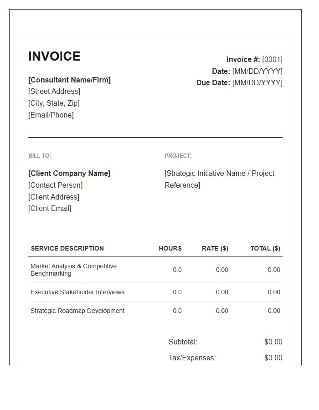The height and width of the screenshot is (410, 319).
Task: Click the Due Date: [MM/DD/YYYY] line
Action: click(239, 82)
